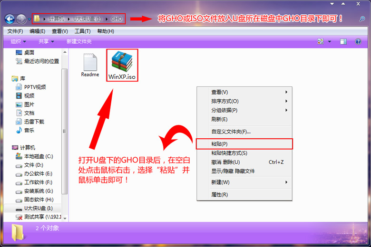Click the Back navigation arrow
Viewport: 371px width, 247px height.
[10, 19]
